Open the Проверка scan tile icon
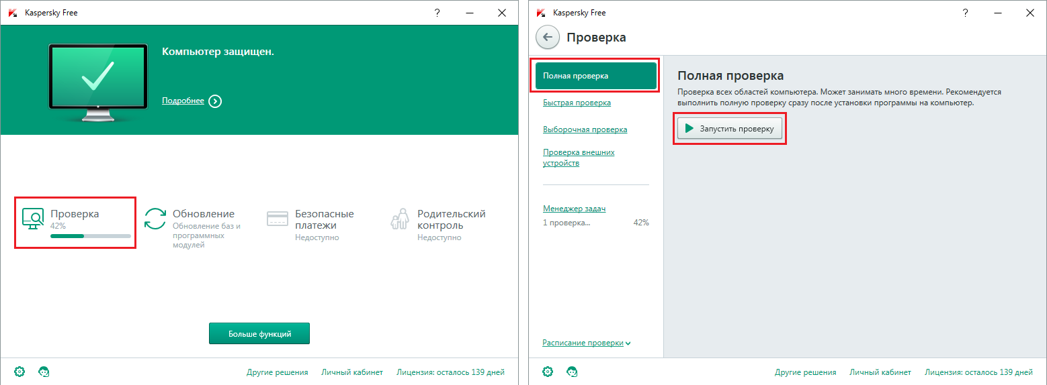This screenshot has width=1047, height=385. coord(33,219)
